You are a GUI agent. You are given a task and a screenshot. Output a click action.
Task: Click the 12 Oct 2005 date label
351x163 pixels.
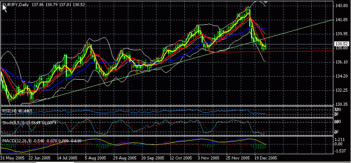[x=181, y=158]
